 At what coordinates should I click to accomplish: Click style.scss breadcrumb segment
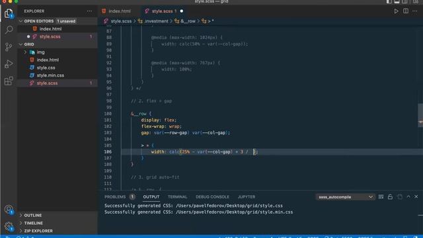[x=121, y=21]
